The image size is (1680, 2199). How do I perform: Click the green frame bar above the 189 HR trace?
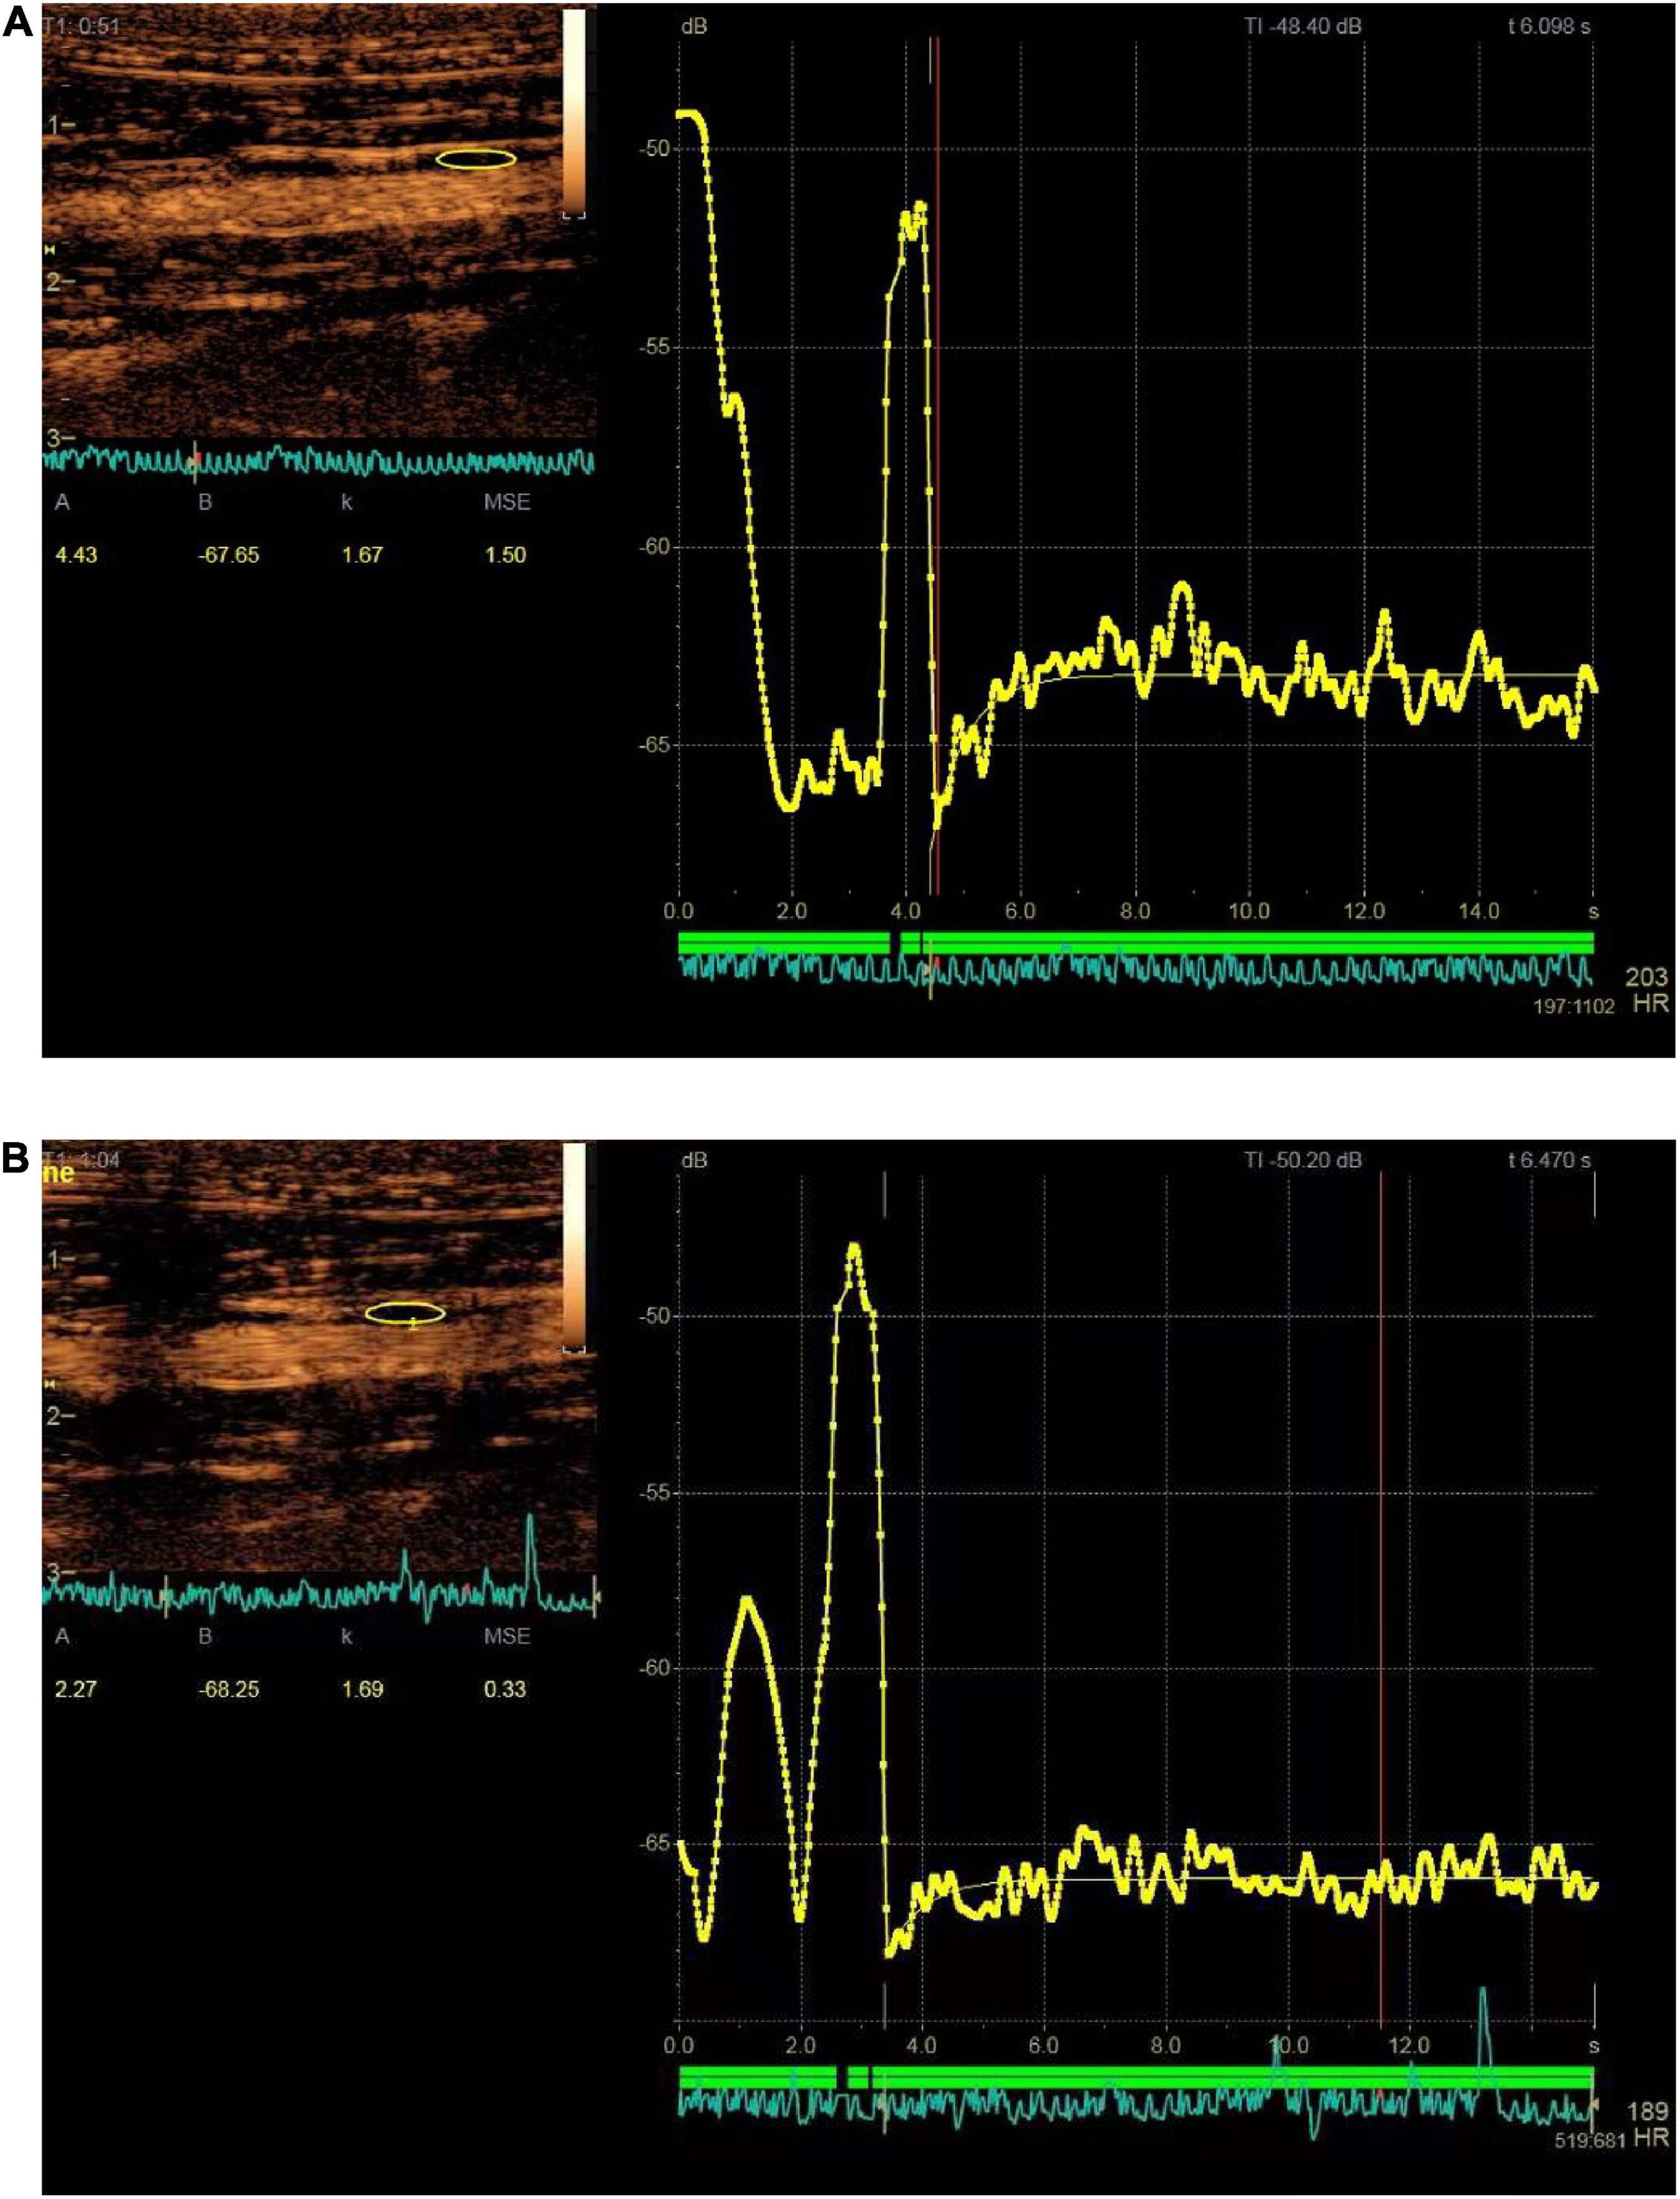point(1135,2077)
